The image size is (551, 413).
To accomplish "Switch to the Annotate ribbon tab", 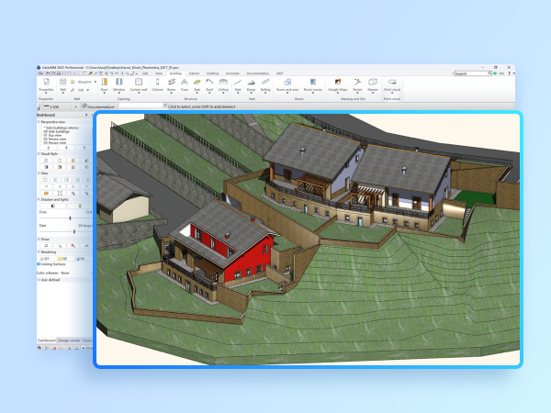I will click(232, 73).
